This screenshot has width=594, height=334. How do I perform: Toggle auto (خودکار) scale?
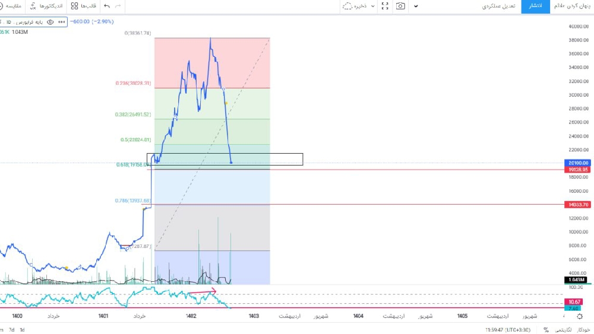(x=584, y=330)
